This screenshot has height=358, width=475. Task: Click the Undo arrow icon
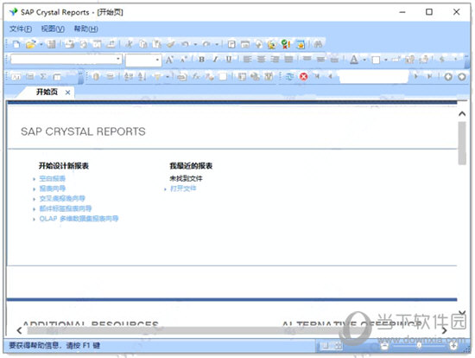click(x=185, y=44)
